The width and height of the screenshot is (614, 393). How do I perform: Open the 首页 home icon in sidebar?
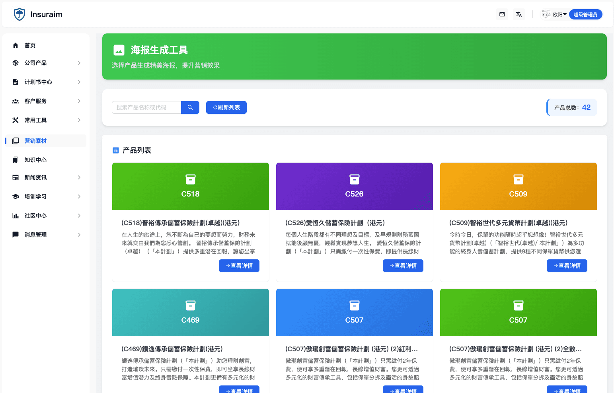15,45
